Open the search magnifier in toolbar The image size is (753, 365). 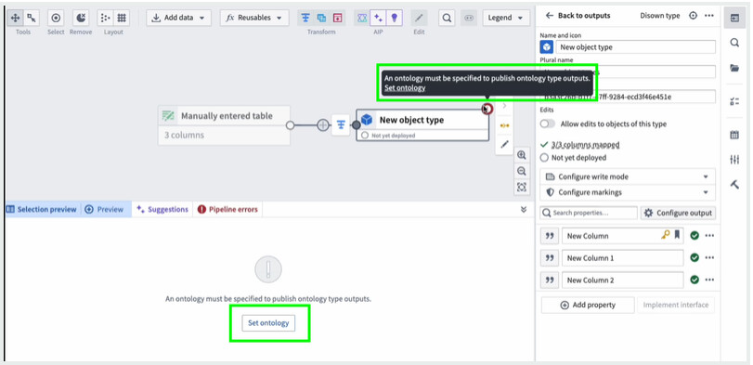pyautogui.click(x=447, y=18)
